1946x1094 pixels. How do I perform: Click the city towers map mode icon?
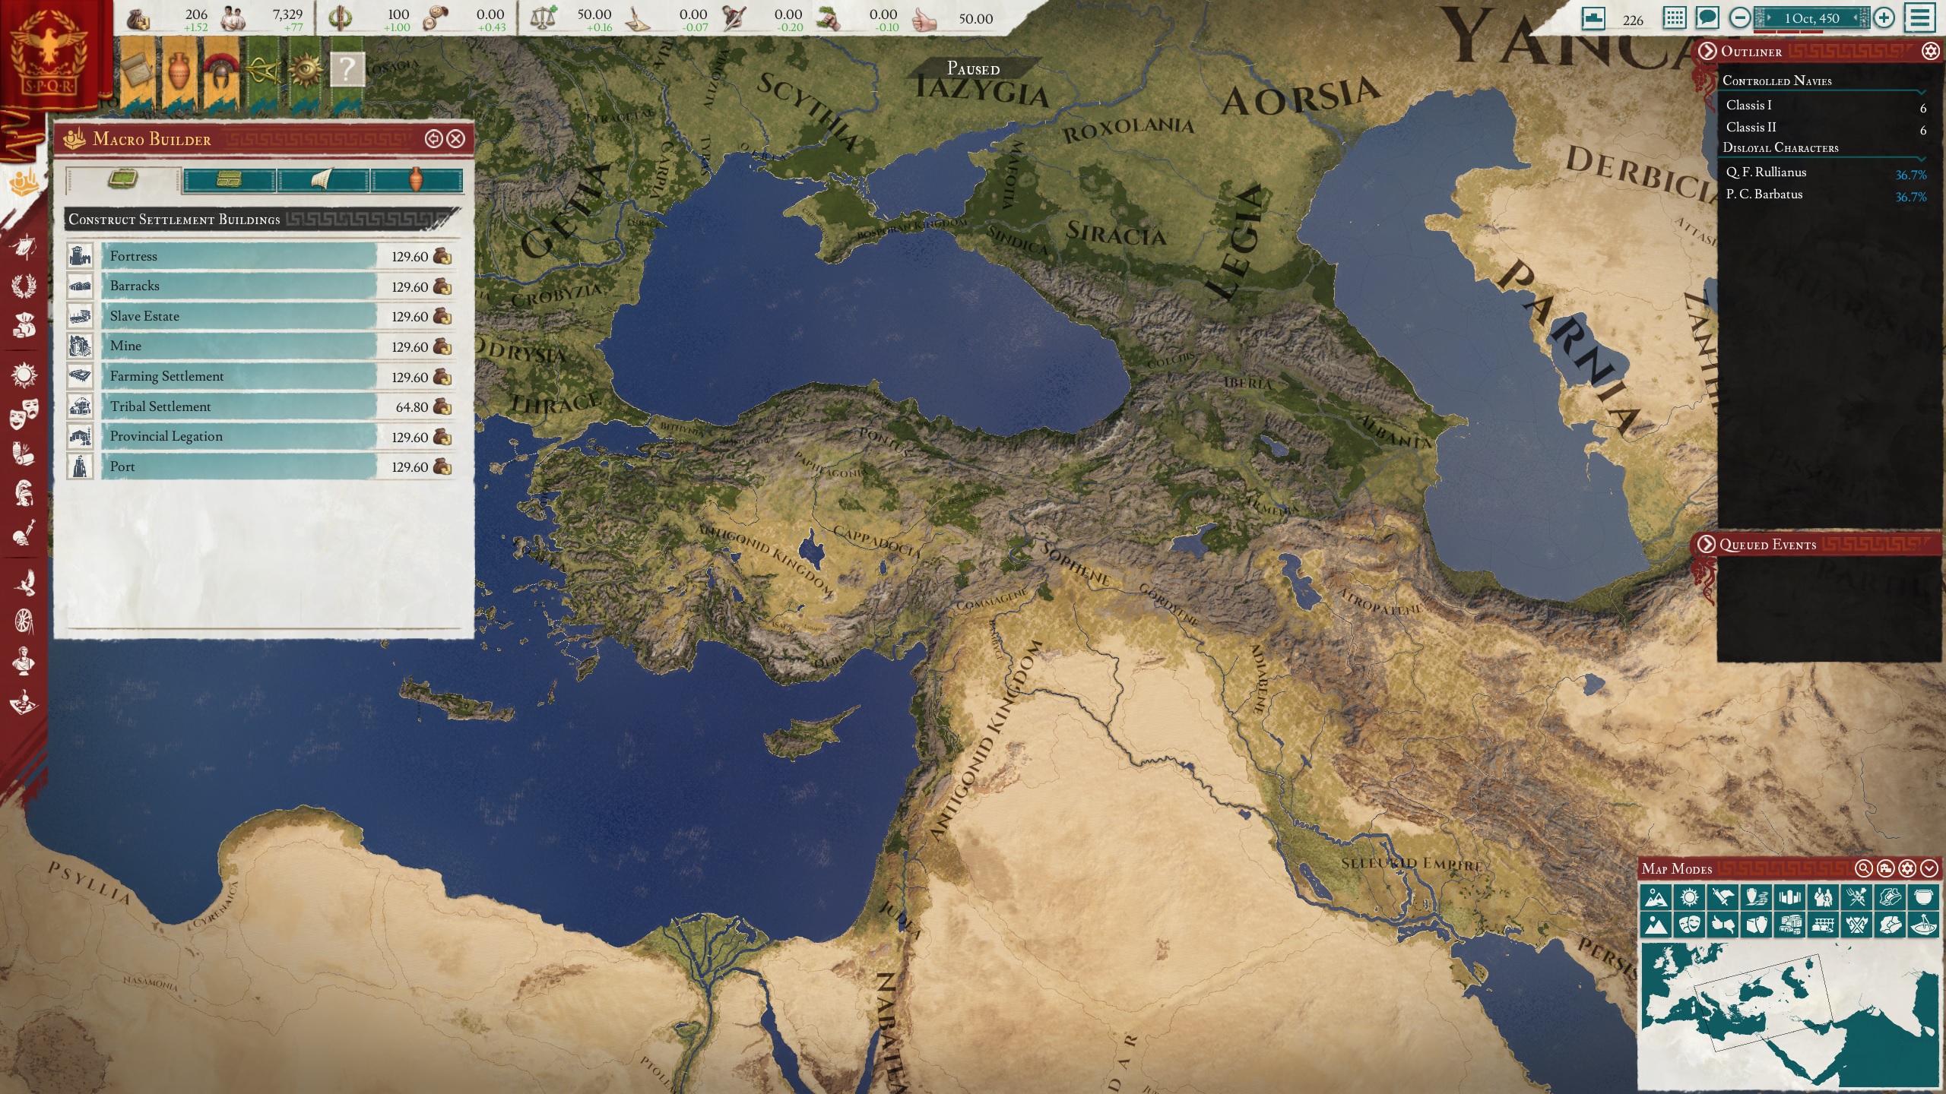1789,897
